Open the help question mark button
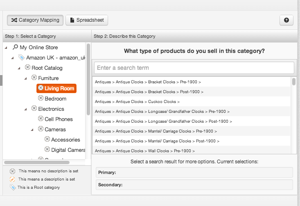The height and width of the screenshot is (206, 300). pos(286,20)
